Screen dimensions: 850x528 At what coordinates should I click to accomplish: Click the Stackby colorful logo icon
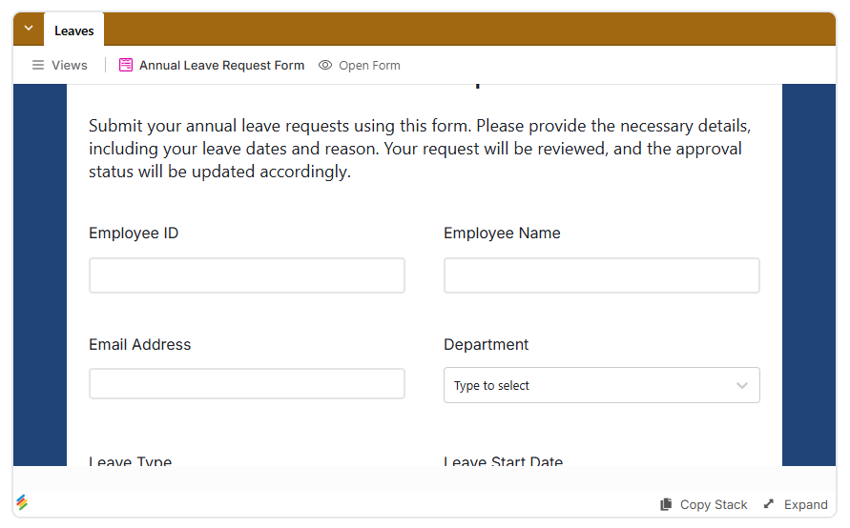click(x=22, y=502)
